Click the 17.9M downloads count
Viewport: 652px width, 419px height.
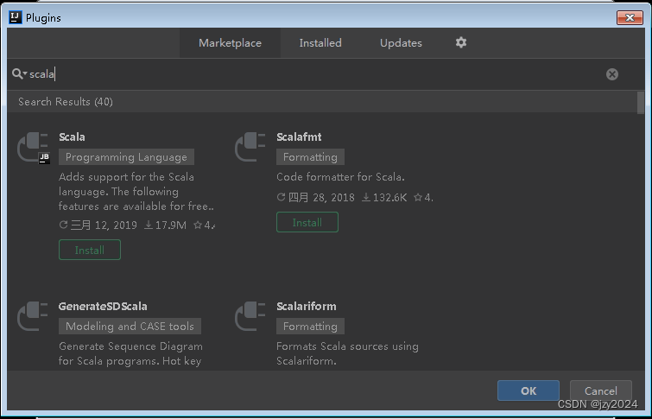(166, 225)
